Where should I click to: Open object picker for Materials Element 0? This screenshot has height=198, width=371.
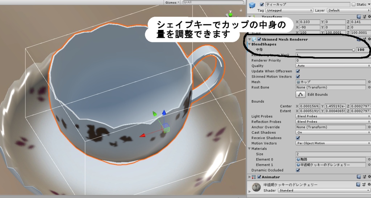tap(369, 159)
